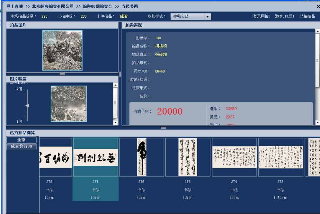Click the 7倍 zoom level label
The height and width of the screenshot is (214, 320).
19,89
